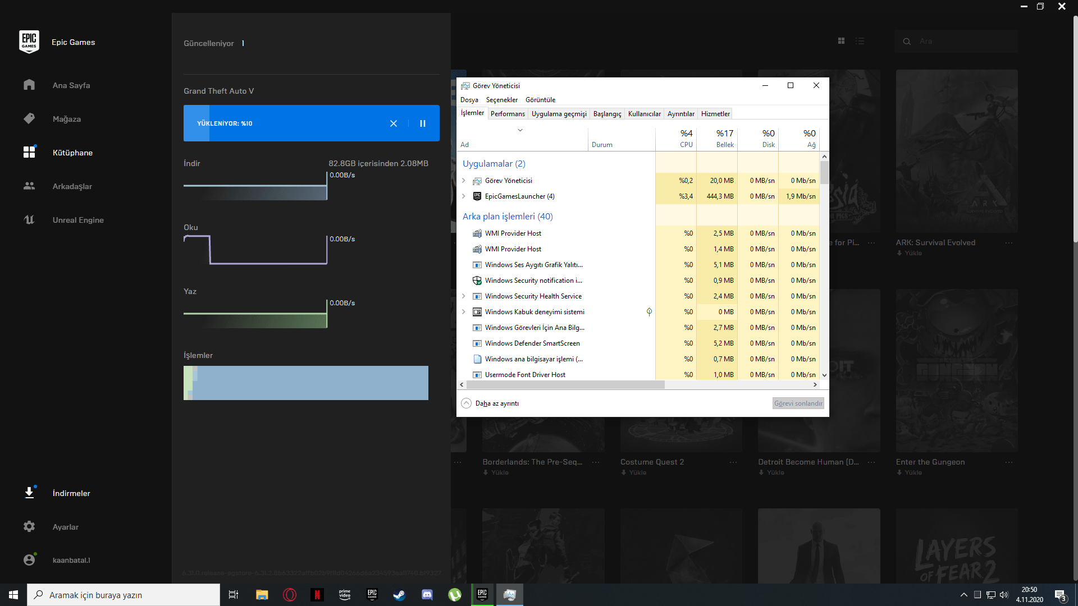The width and height of the screenshot is (1078, 606).
Task: Open the Seçenekler menu
Action: tap(501, 100)
